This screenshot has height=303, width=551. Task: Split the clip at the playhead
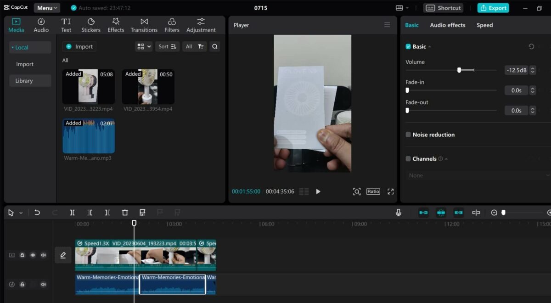pyautogui.click(x=72, y=212)
